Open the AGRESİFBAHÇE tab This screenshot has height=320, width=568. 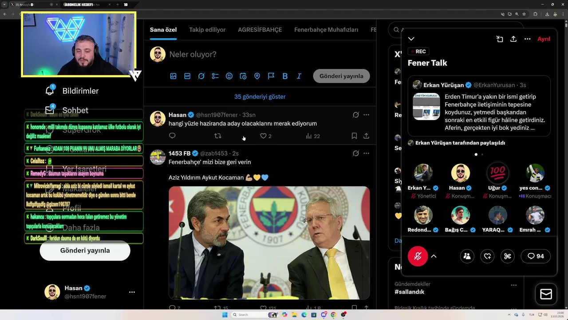coord(260,30)
